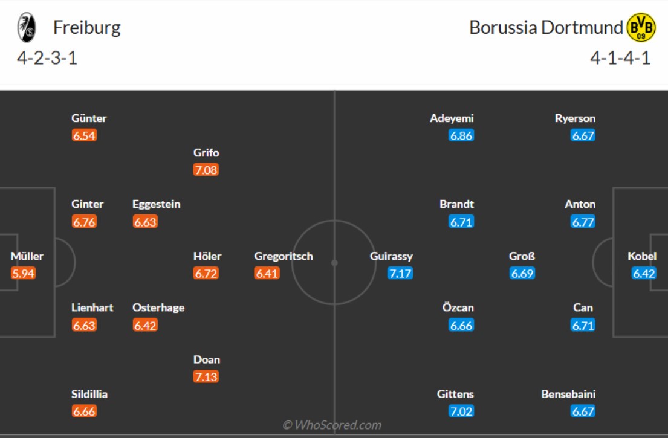Screen dimensions: 668x438
Task: Select Freiburg's 4-2-3-1 formation label
Action: pyautogui.click(x=47, y=58)
